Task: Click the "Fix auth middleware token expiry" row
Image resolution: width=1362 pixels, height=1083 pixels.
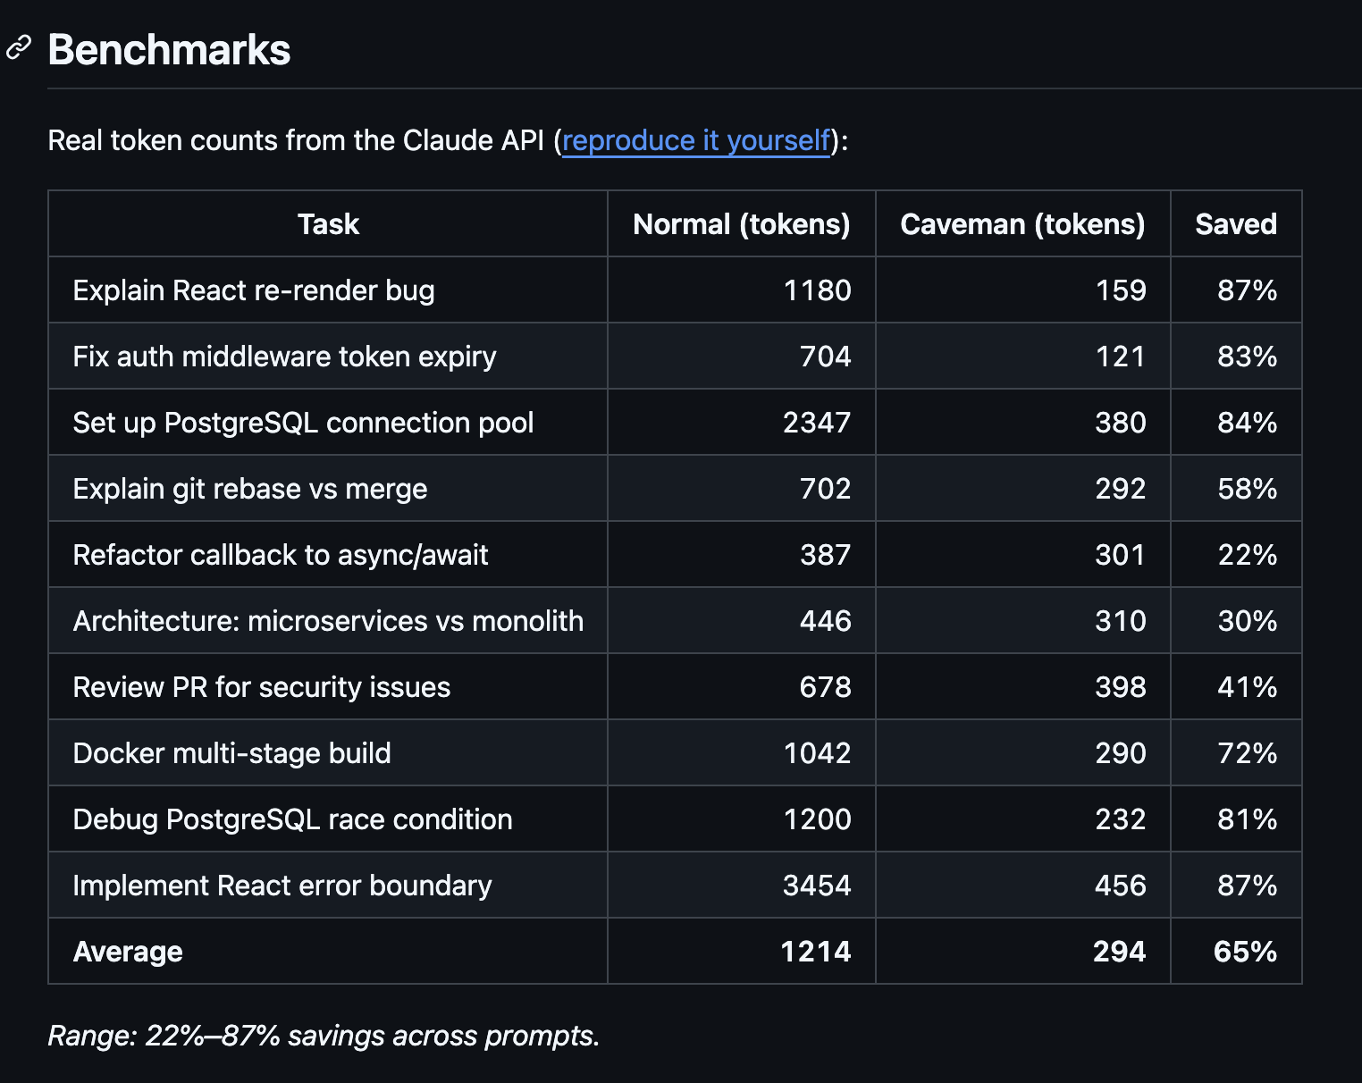Action: tap(284, 357)
